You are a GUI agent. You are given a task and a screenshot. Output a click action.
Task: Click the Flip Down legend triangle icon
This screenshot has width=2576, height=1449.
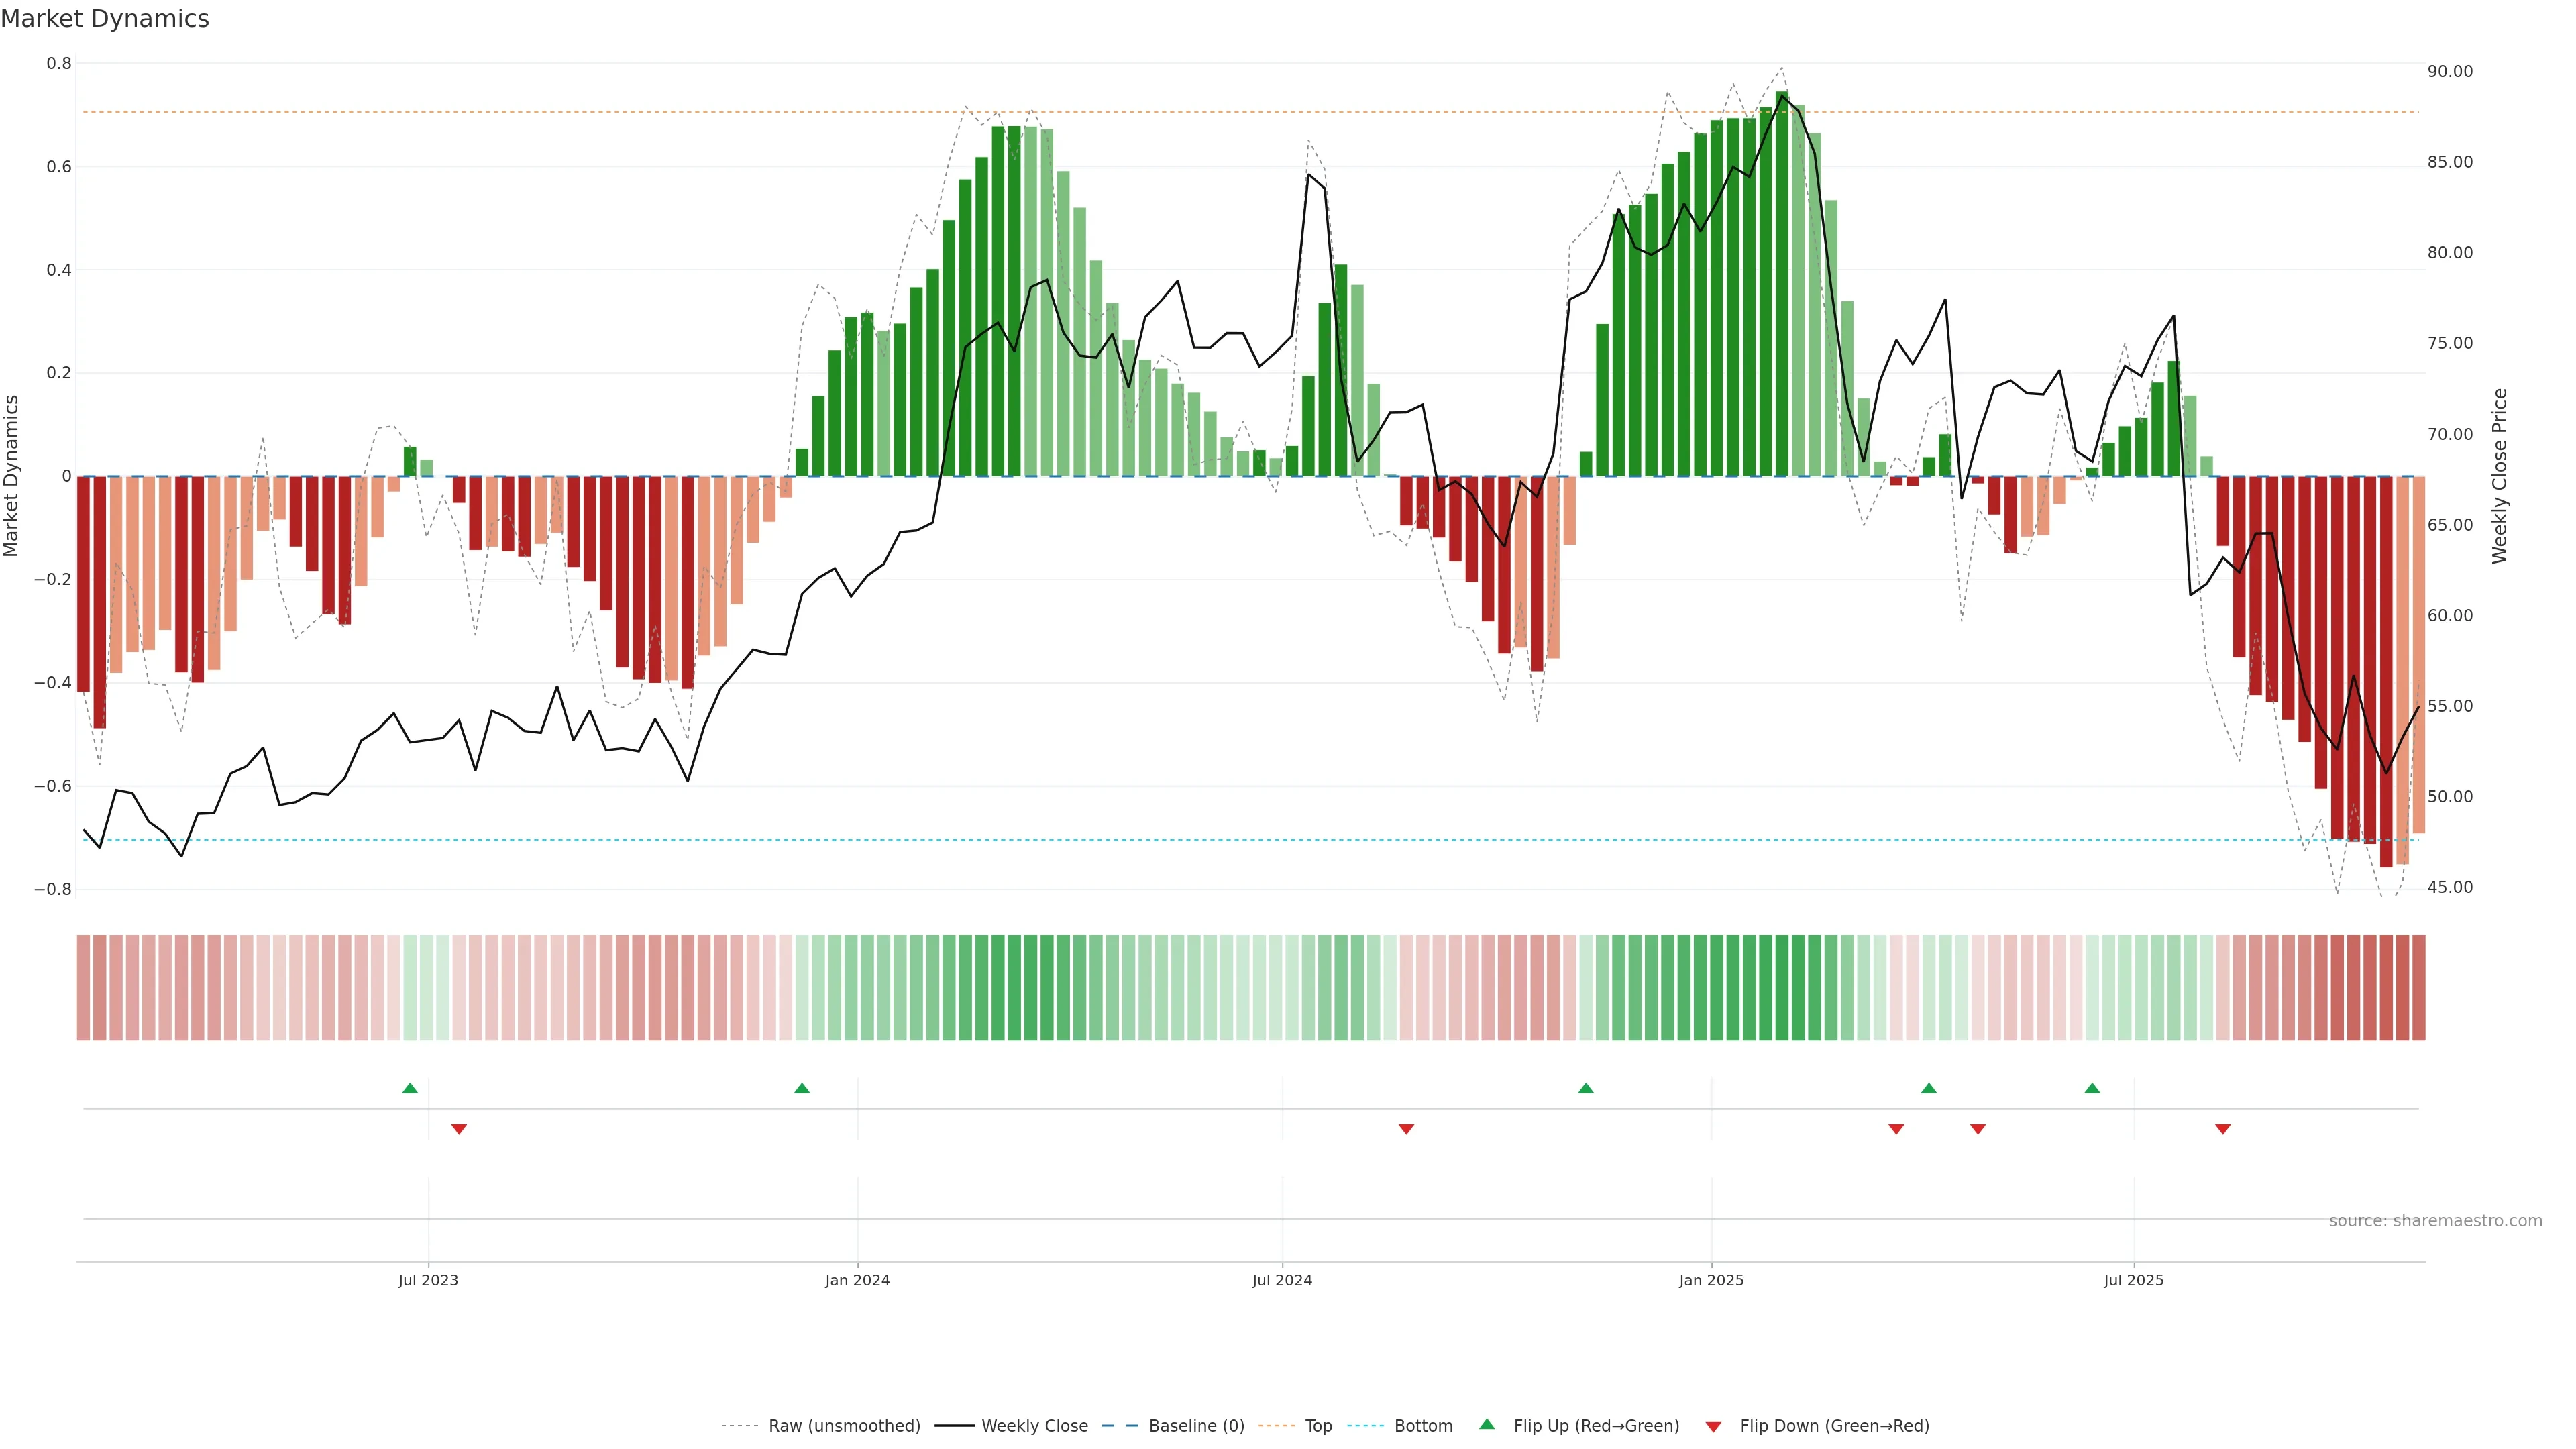1713,1427
